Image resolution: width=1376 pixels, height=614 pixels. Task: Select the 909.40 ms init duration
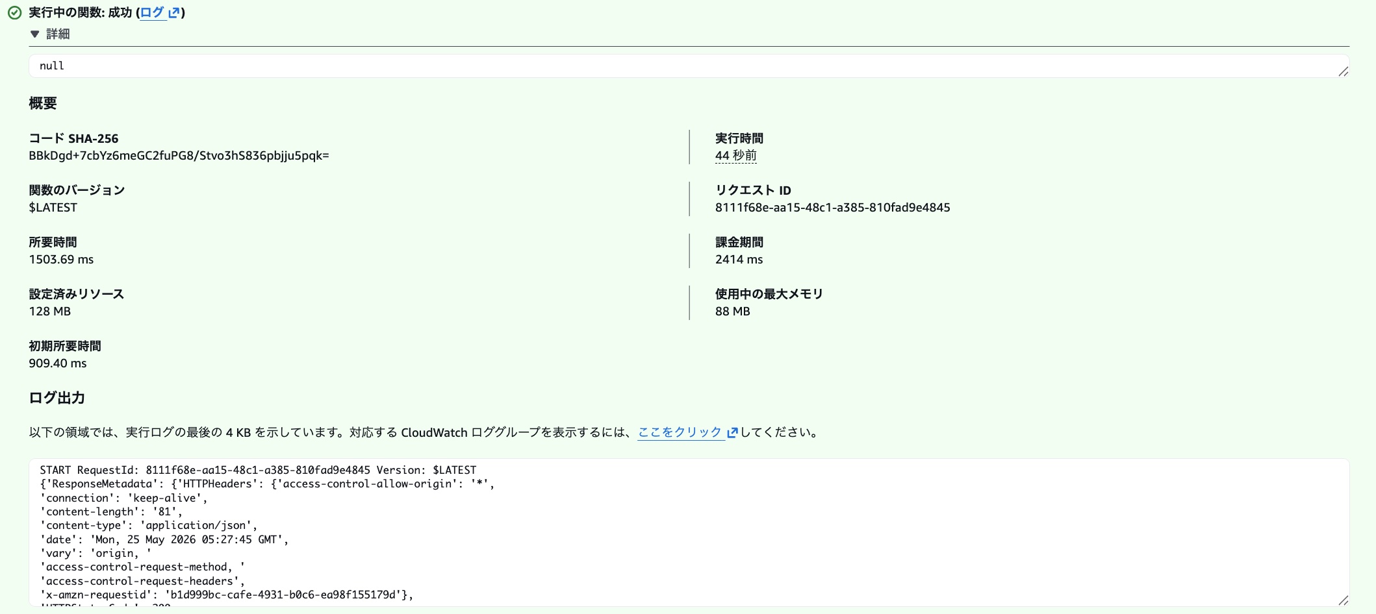[57, 363]
